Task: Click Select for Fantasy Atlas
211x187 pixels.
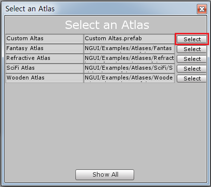Action: (x=191, y=49)
